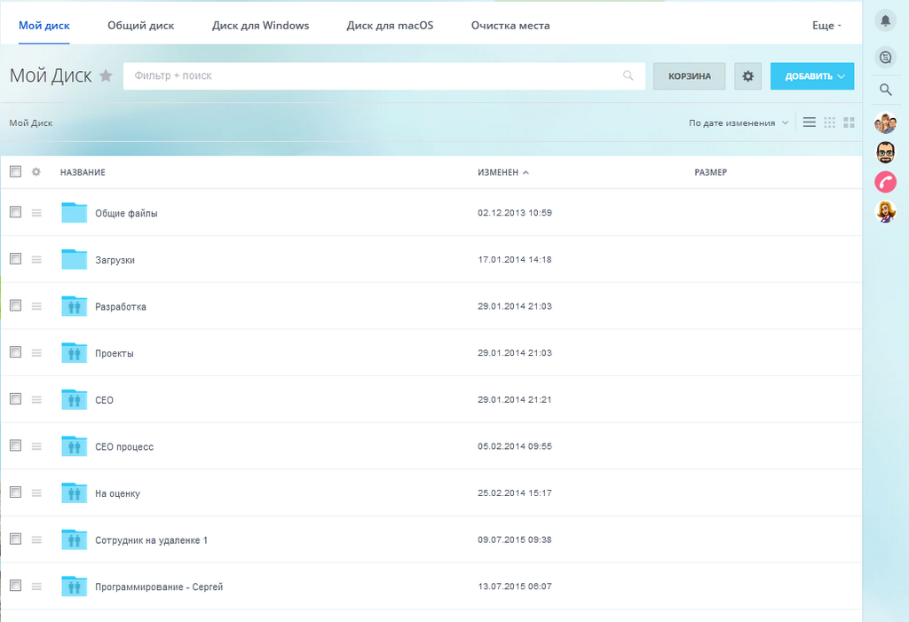This screenshot has width=909, height=622.
Task: Open disk settings gear button
Action: [x=747, y=76]
